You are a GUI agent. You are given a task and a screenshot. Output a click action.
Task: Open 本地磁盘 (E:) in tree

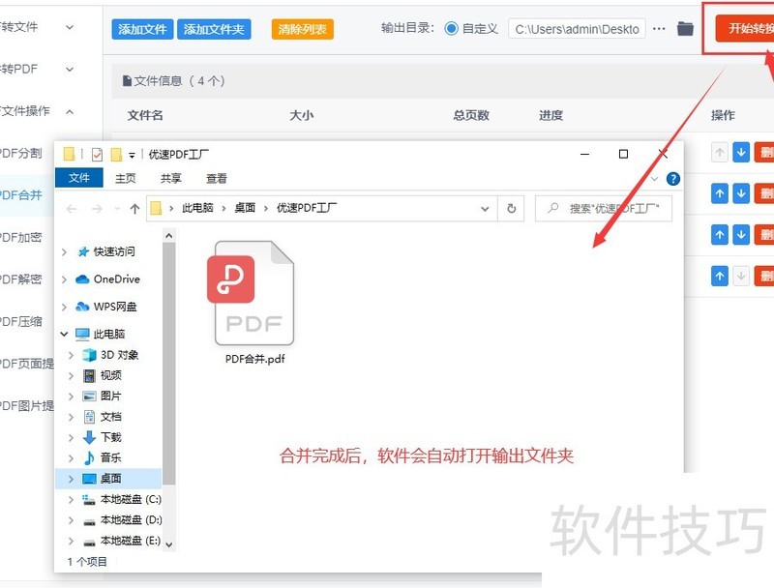(x=131, y=541)
